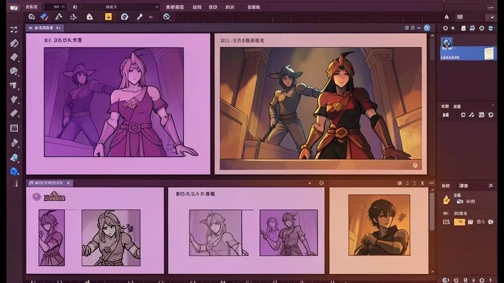This screenshot has height=283, width=504.
Task: Toggle the second circle button in right panel icon row
Action: pos(482,28)
